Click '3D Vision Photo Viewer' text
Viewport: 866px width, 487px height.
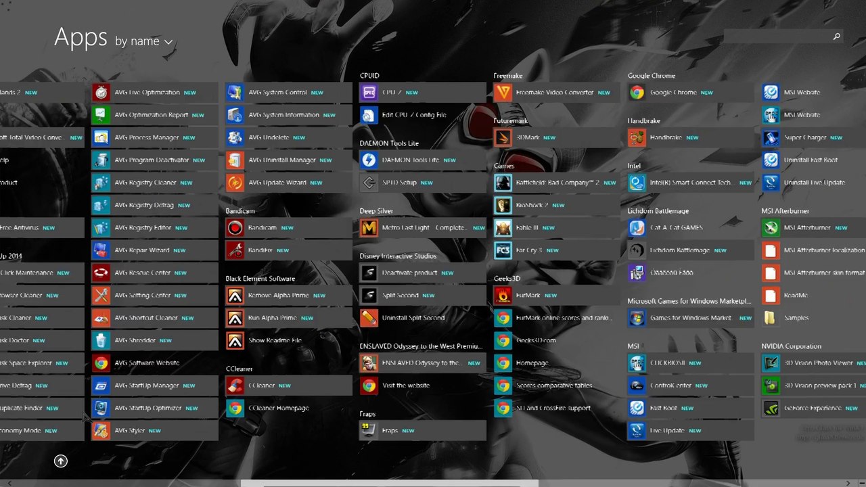click(x=819, y=363)
